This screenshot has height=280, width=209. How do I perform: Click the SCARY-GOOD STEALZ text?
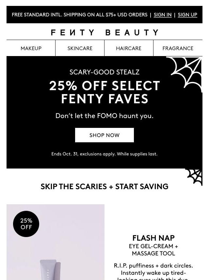pos(104,72)
